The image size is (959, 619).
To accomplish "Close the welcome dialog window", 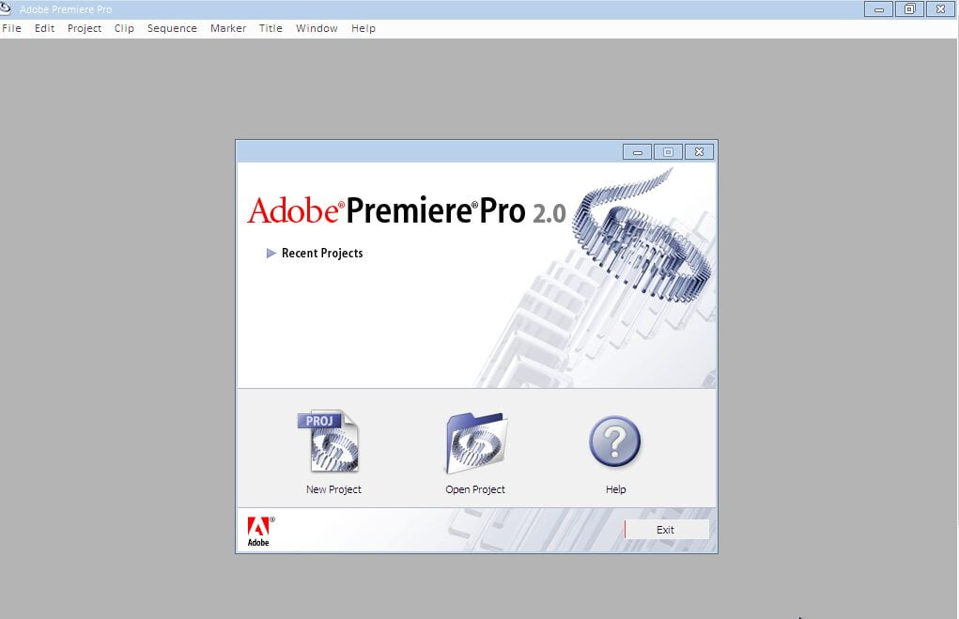I will [699, 151].
